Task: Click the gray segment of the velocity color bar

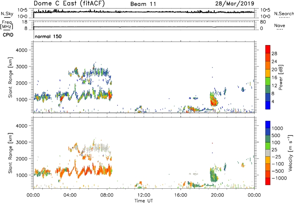Action: (268, 153)
